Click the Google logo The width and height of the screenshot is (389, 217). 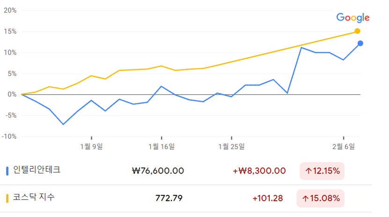(353, 18)
